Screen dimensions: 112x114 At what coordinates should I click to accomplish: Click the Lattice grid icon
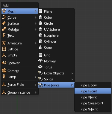pyautogui.click(x=4, y=49)
